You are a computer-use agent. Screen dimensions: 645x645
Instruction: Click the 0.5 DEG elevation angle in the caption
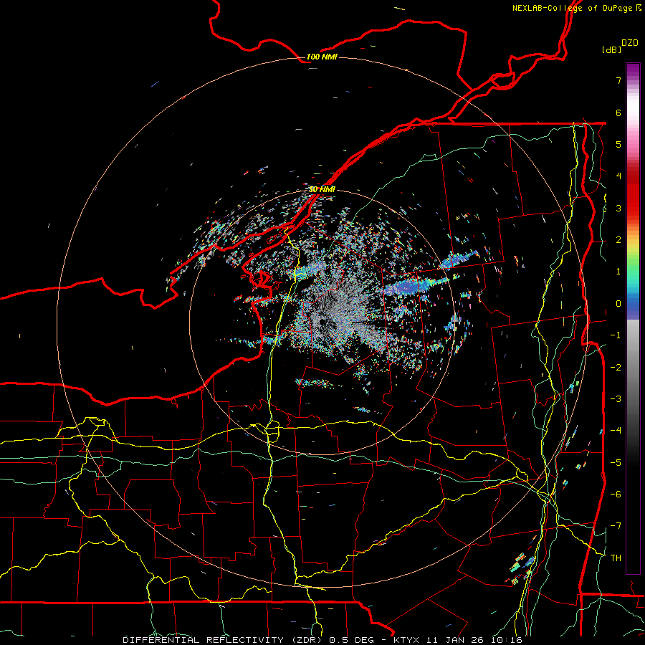pos(351,640)
